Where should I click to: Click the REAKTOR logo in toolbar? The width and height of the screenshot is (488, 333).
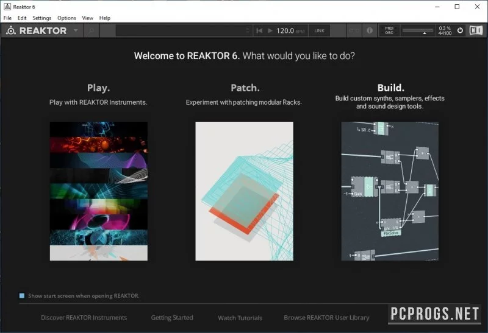point(37,30)
